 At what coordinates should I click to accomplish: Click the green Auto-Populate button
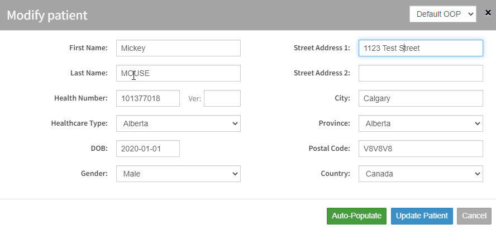[x=356, y=216]
